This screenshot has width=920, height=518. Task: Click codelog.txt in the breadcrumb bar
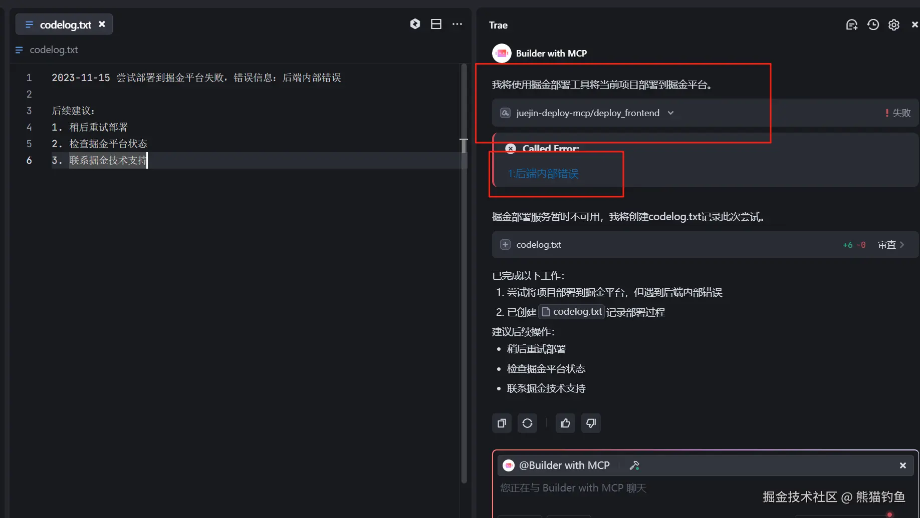(54, 50)
